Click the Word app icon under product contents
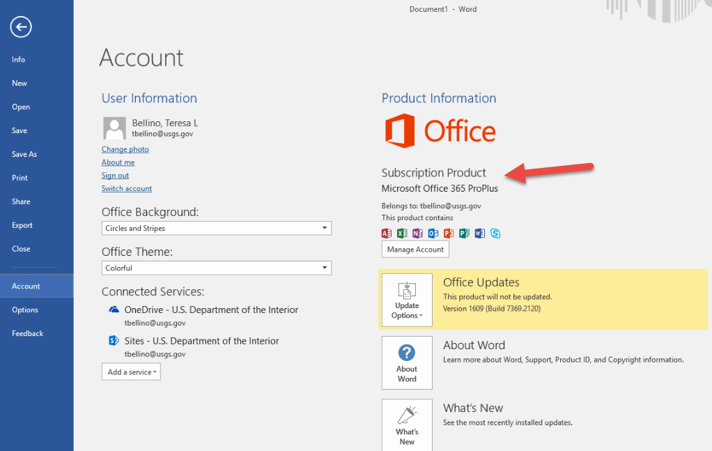This screenshot has width=712, height=451. [479, 234]
